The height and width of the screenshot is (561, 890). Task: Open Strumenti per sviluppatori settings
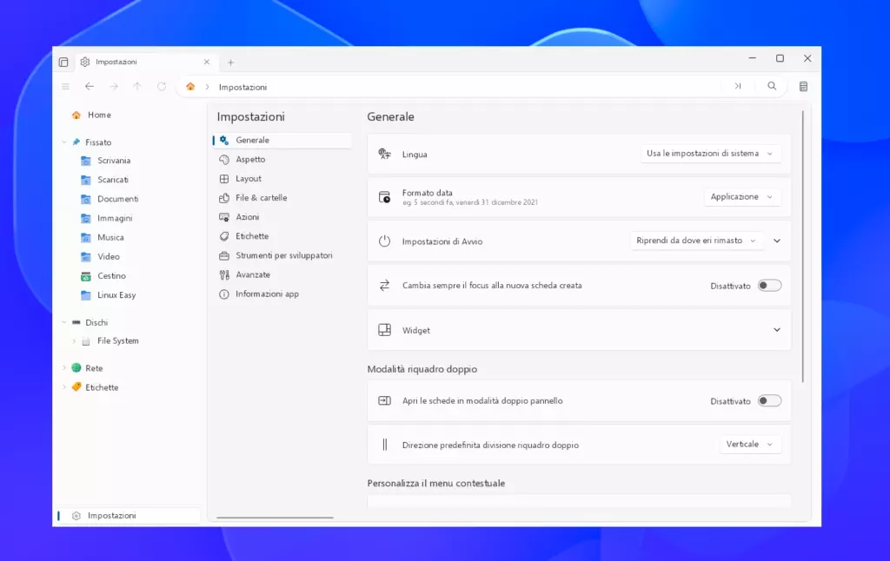coord(282,256)
